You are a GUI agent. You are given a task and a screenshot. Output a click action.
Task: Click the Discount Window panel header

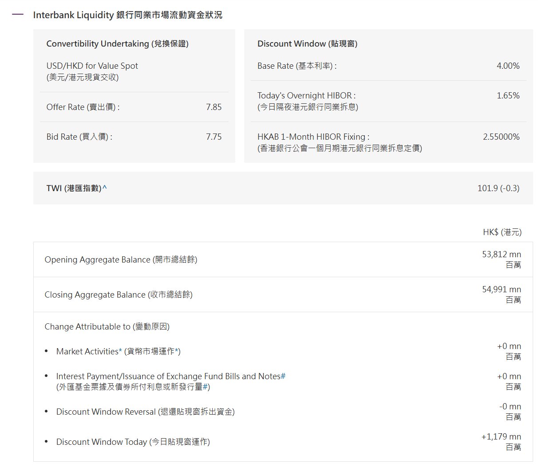pyautogui.click(x=308, y=43)
